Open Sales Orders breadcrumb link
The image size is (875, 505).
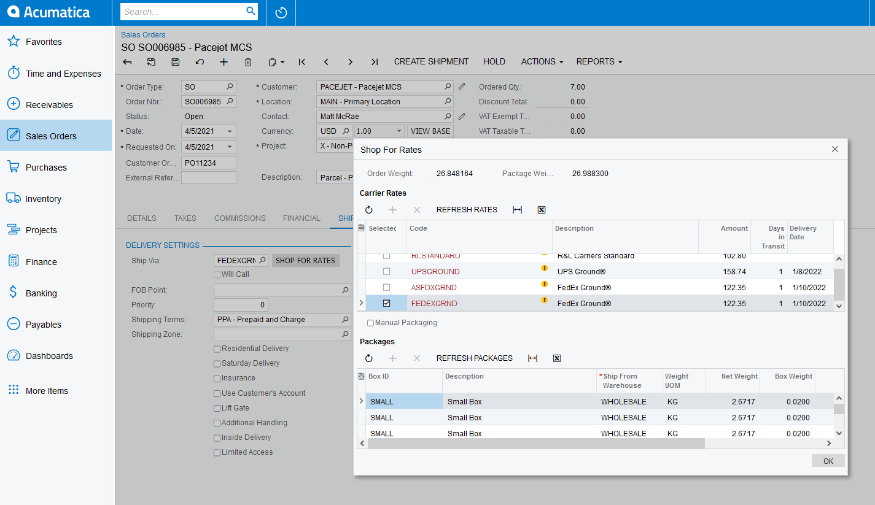(x=143, y=35)
